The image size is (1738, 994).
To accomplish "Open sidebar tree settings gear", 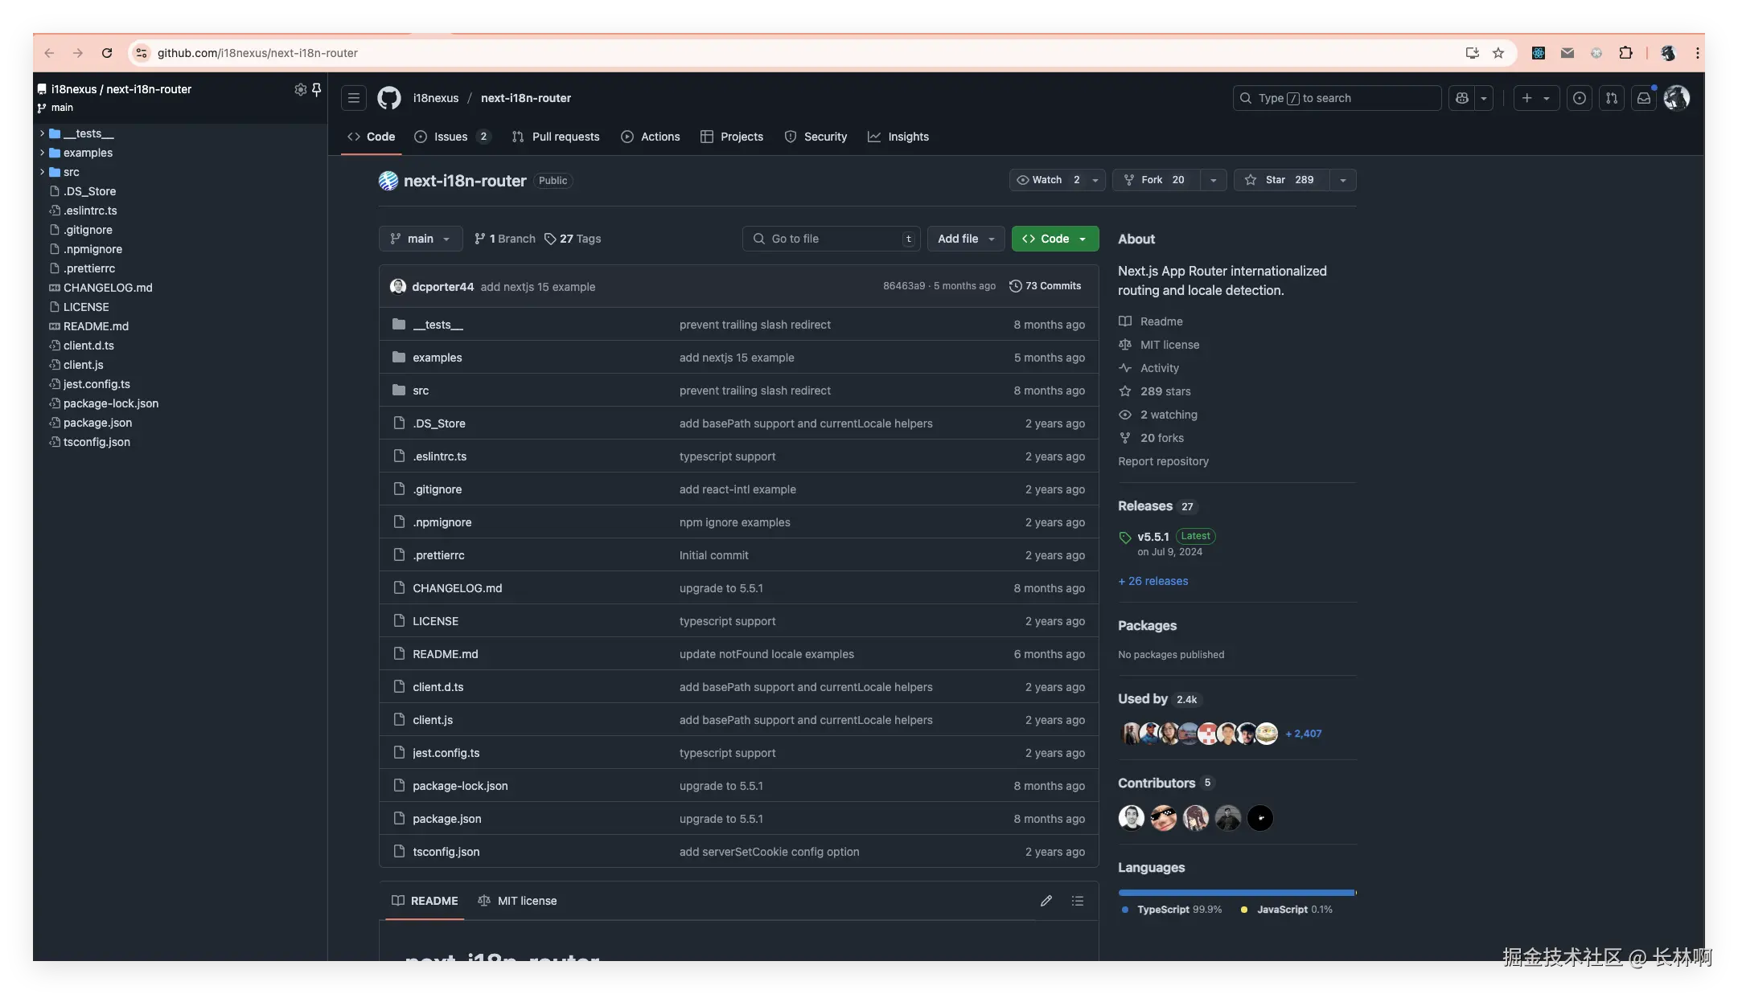I will 300,89.
